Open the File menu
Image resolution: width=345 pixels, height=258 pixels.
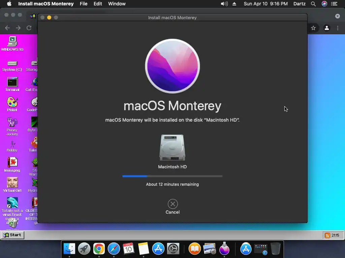84,4
